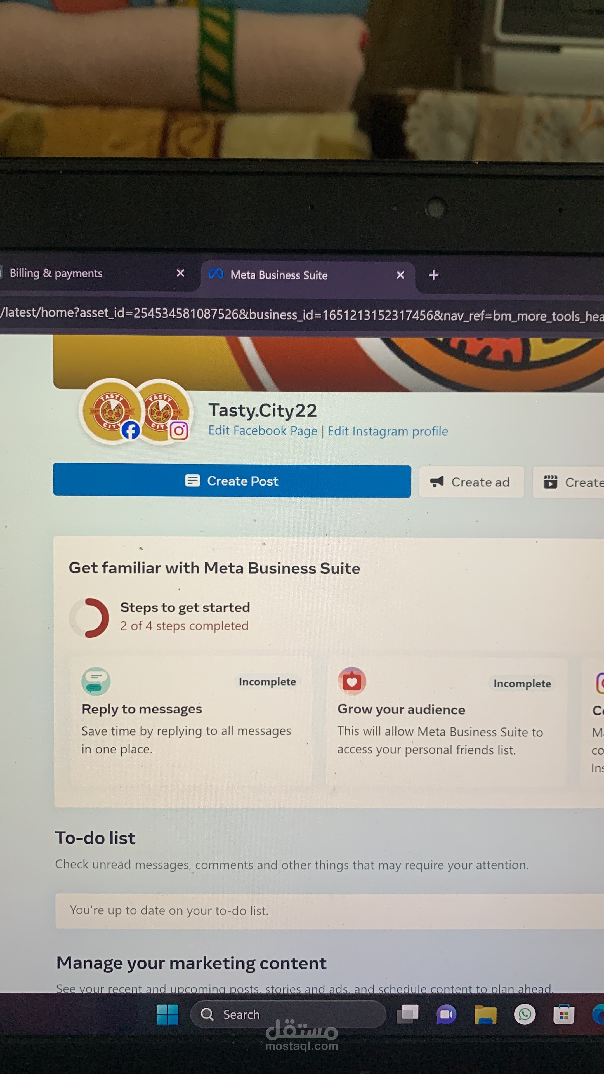Click the red steps progress ring

[x=89, y=618]
